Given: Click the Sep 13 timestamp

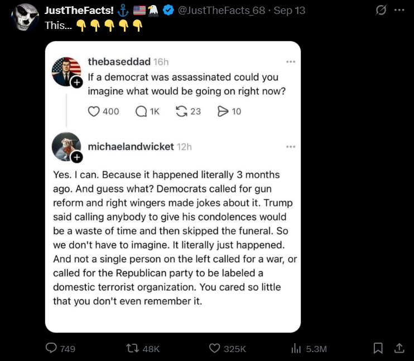Looking at the screenshot, I should tap(290, 10).
